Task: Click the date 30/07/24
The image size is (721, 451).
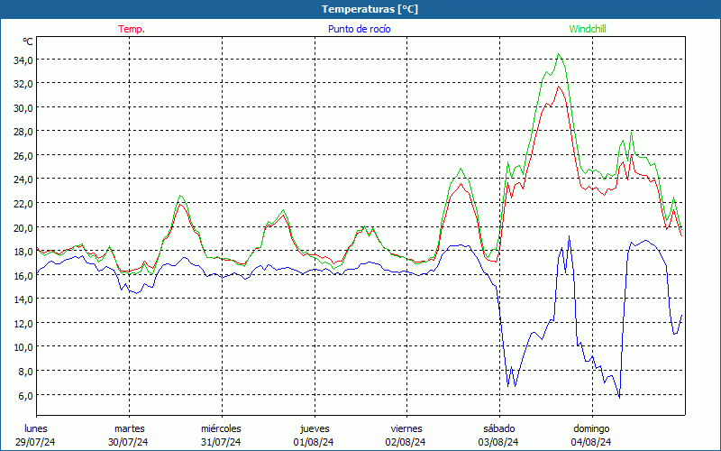Action: pos(128,442)
